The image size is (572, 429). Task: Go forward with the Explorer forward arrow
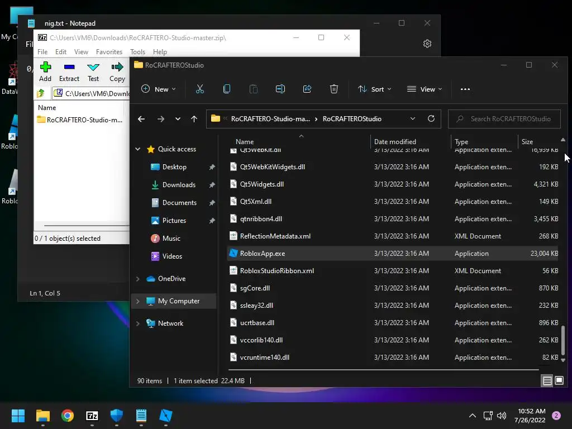(x=160, y=119)
